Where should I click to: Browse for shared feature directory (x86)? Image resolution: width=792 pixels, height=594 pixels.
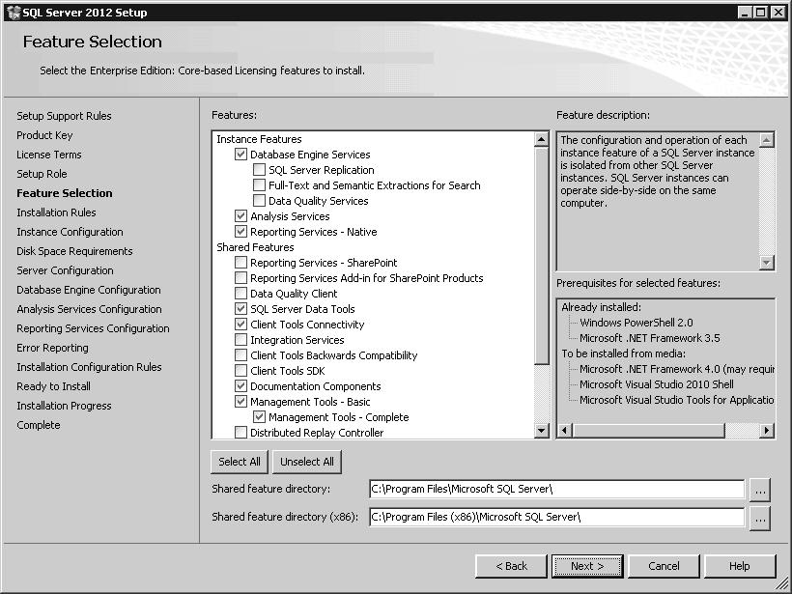760,519
